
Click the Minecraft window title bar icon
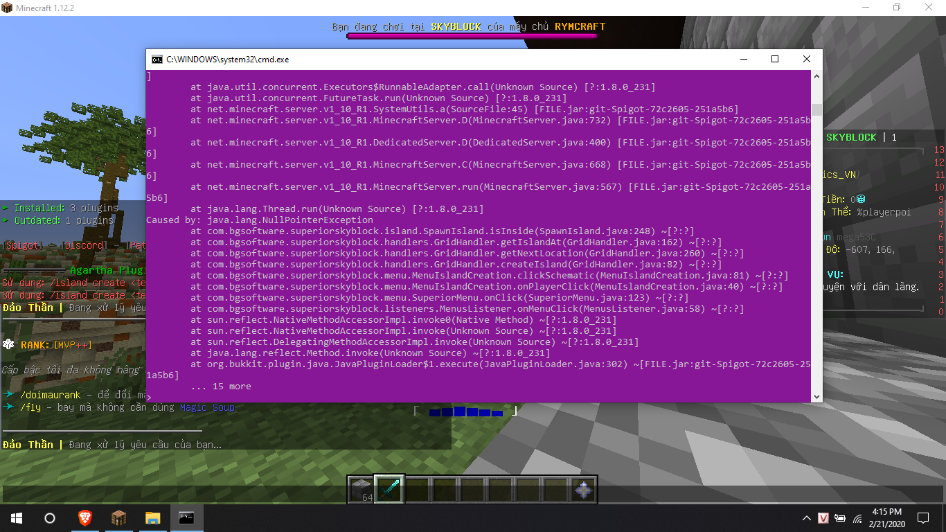tap(7, 7)
